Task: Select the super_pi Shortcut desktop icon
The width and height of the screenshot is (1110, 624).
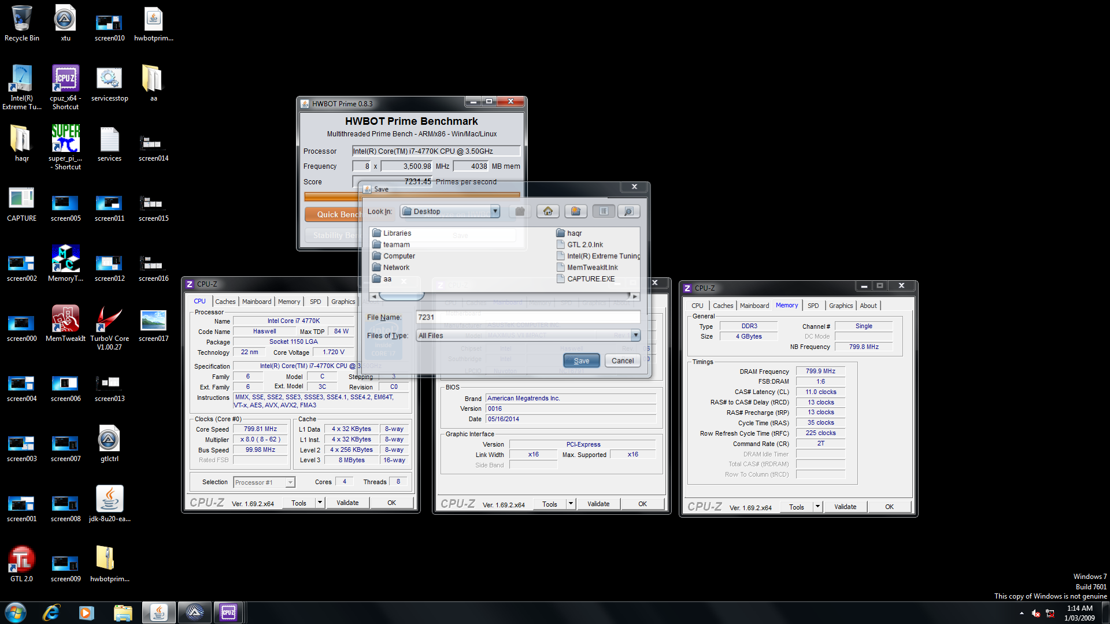Action: pos(65,147)
